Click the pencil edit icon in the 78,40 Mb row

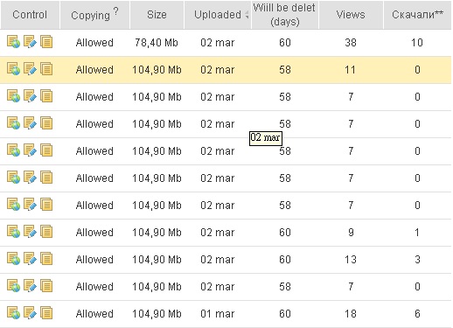30,42
